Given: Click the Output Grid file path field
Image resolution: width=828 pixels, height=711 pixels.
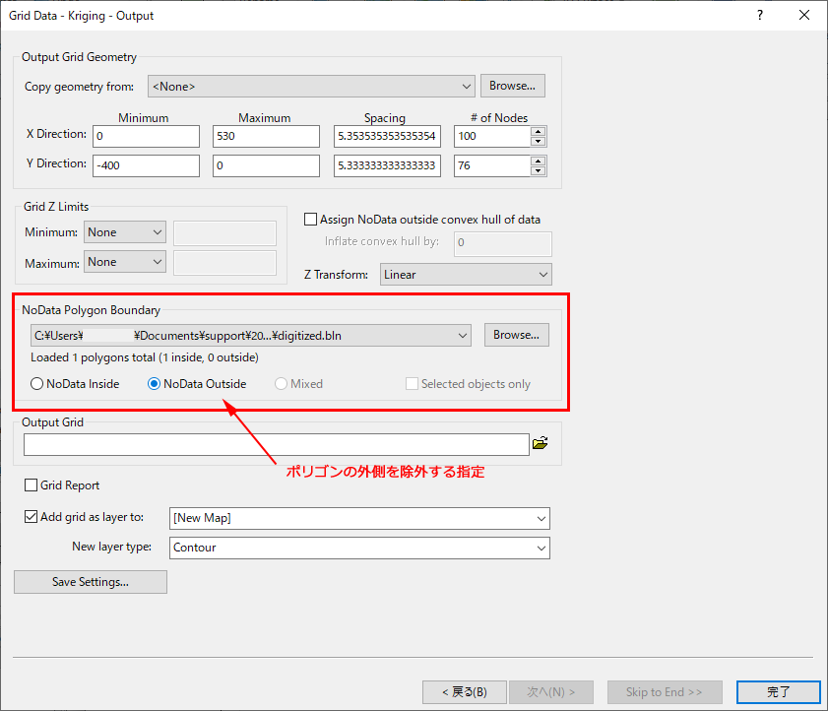Looking at the screenshot, I should [276, 445].
